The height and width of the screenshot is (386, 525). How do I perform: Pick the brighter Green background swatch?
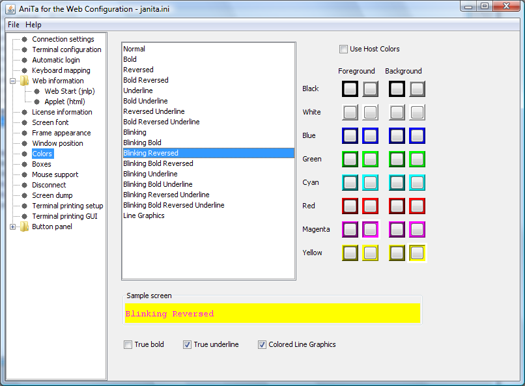[x=417, y=159]
